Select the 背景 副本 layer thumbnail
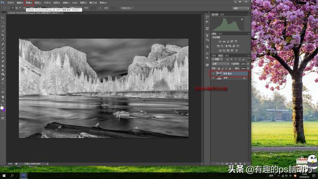Screen dimensions: 318x179 [x=219, y=74]
